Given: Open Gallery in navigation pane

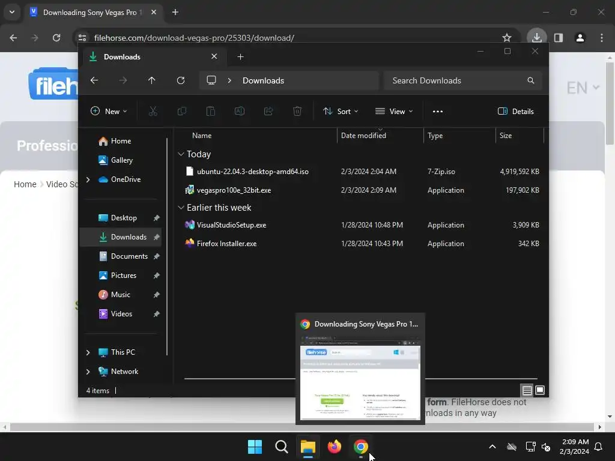Looking at the screenshot, I should click(x=121, y=160).
